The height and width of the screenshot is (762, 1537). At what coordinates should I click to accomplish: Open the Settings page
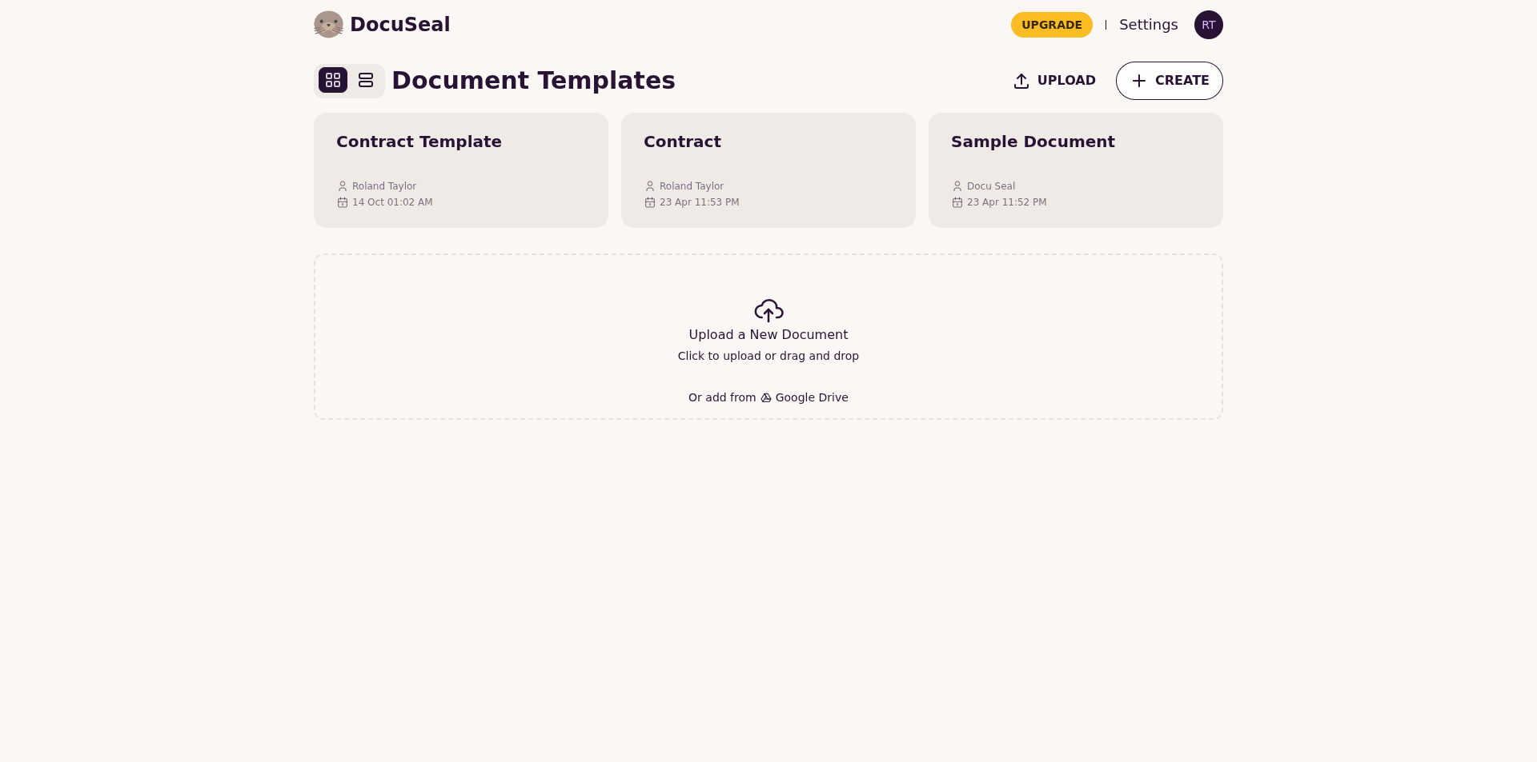1148,25
